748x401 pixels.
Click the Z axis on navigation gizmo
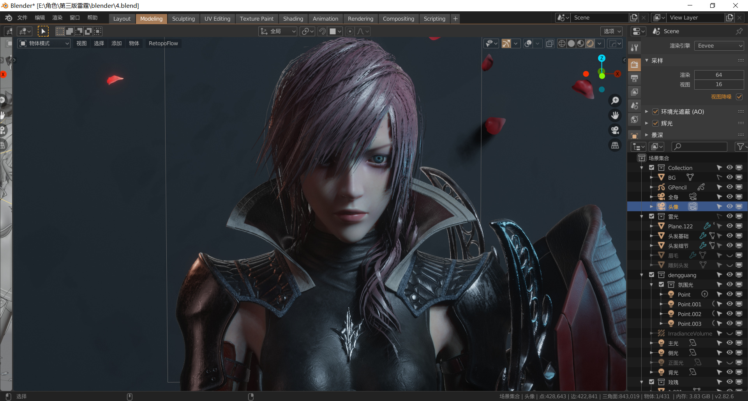click(602, 58)
